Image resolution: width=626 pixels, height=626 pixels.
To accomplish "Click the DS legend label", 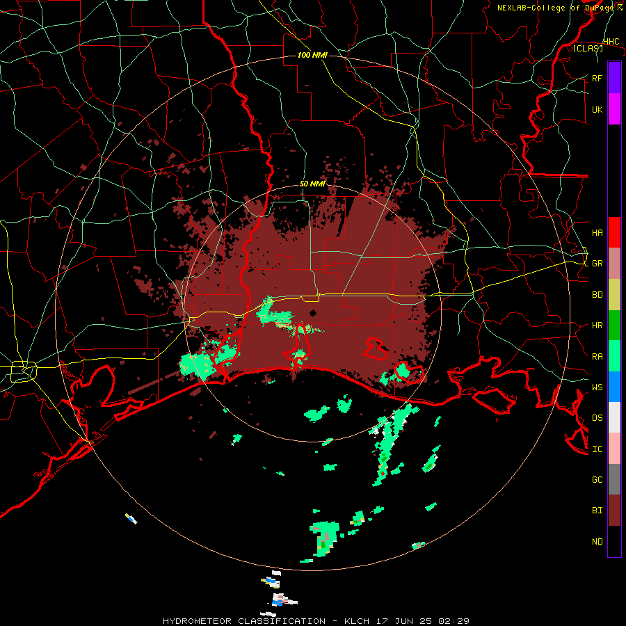I will tap(597, 417).
